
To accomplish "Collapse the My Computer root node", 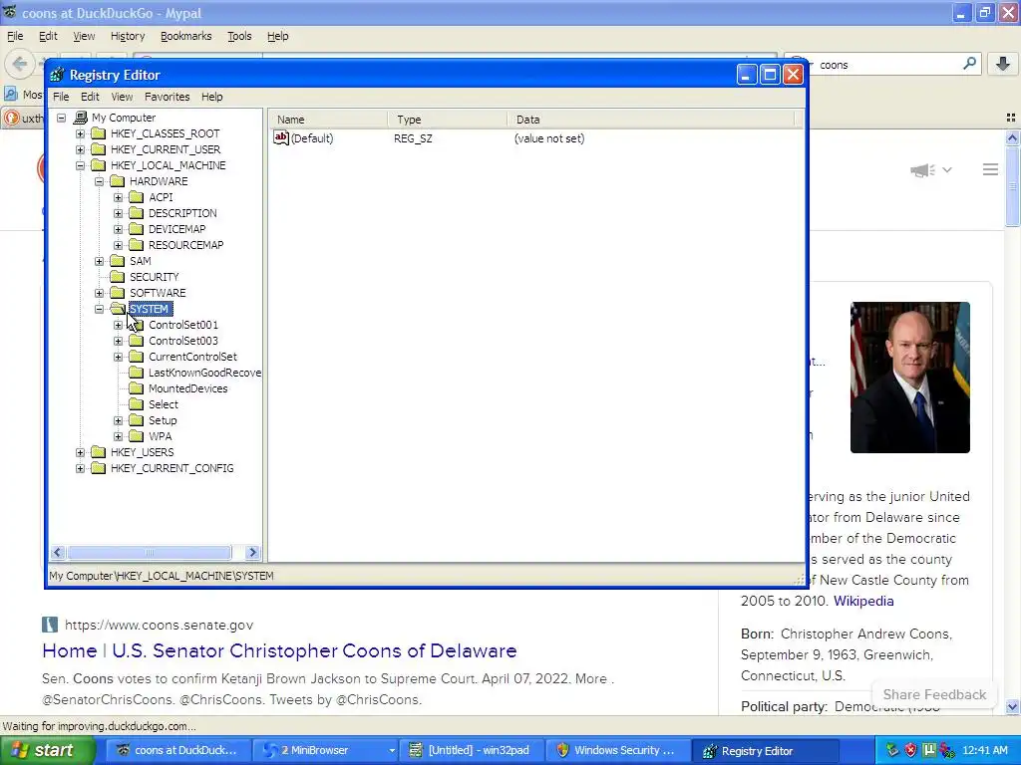I will [61, 118].
